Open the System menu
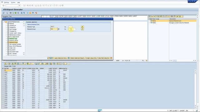The height and width of the screenshot is (112, 200). point(13,2)
